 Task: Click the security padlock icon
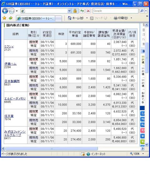(x=75, y=11)
